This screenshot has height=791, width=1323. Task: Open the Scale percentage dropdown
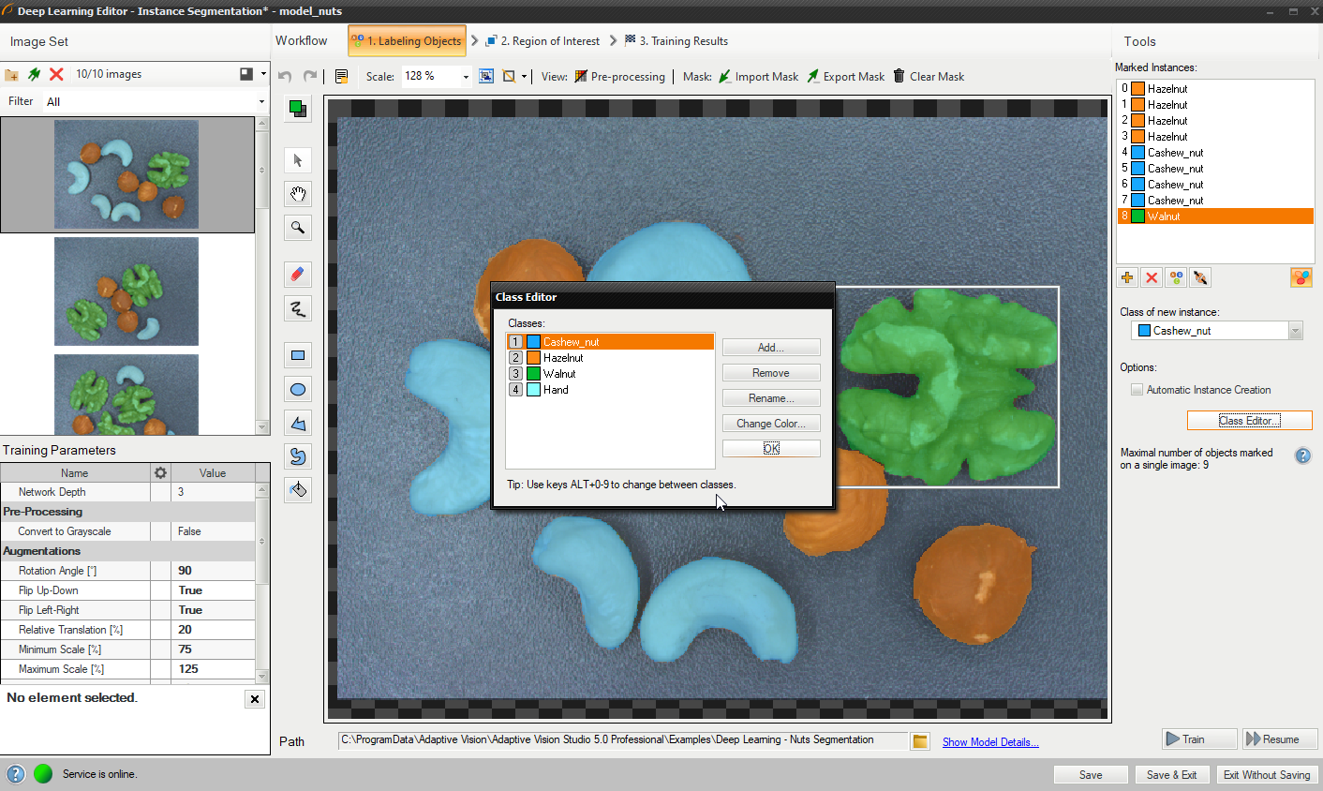(x=466, y=77)
